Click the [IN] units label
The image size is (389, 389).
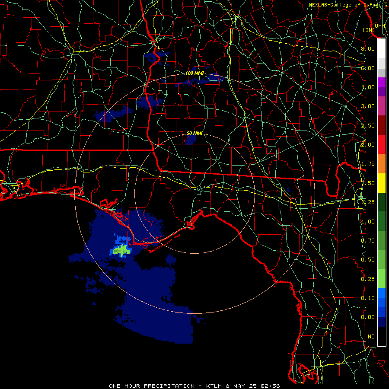[x=369, y=30]
